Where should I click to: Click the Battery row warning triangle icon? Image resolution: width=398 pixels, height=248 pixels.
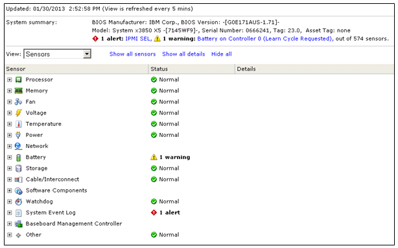point(154,157)
